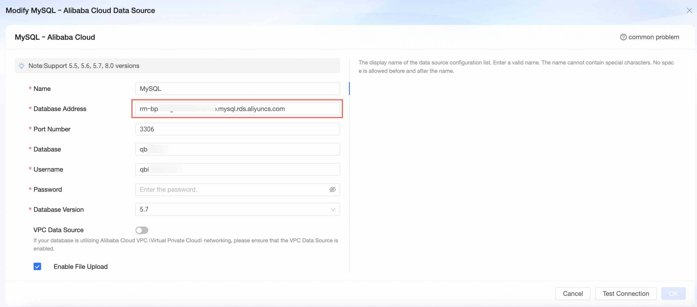The width and height of the screenshot is (697, 307).
Task: Click the Password label
Action: pyautogui.click(x=48, y=189)
